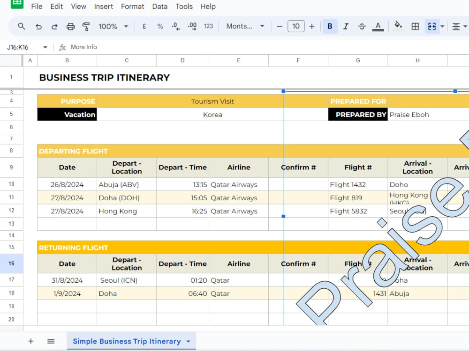The width and height of the screenshot is (469, 351).
Task: Open the horizontal align icon
Action: pyautogui.click(x=456, y=26)
